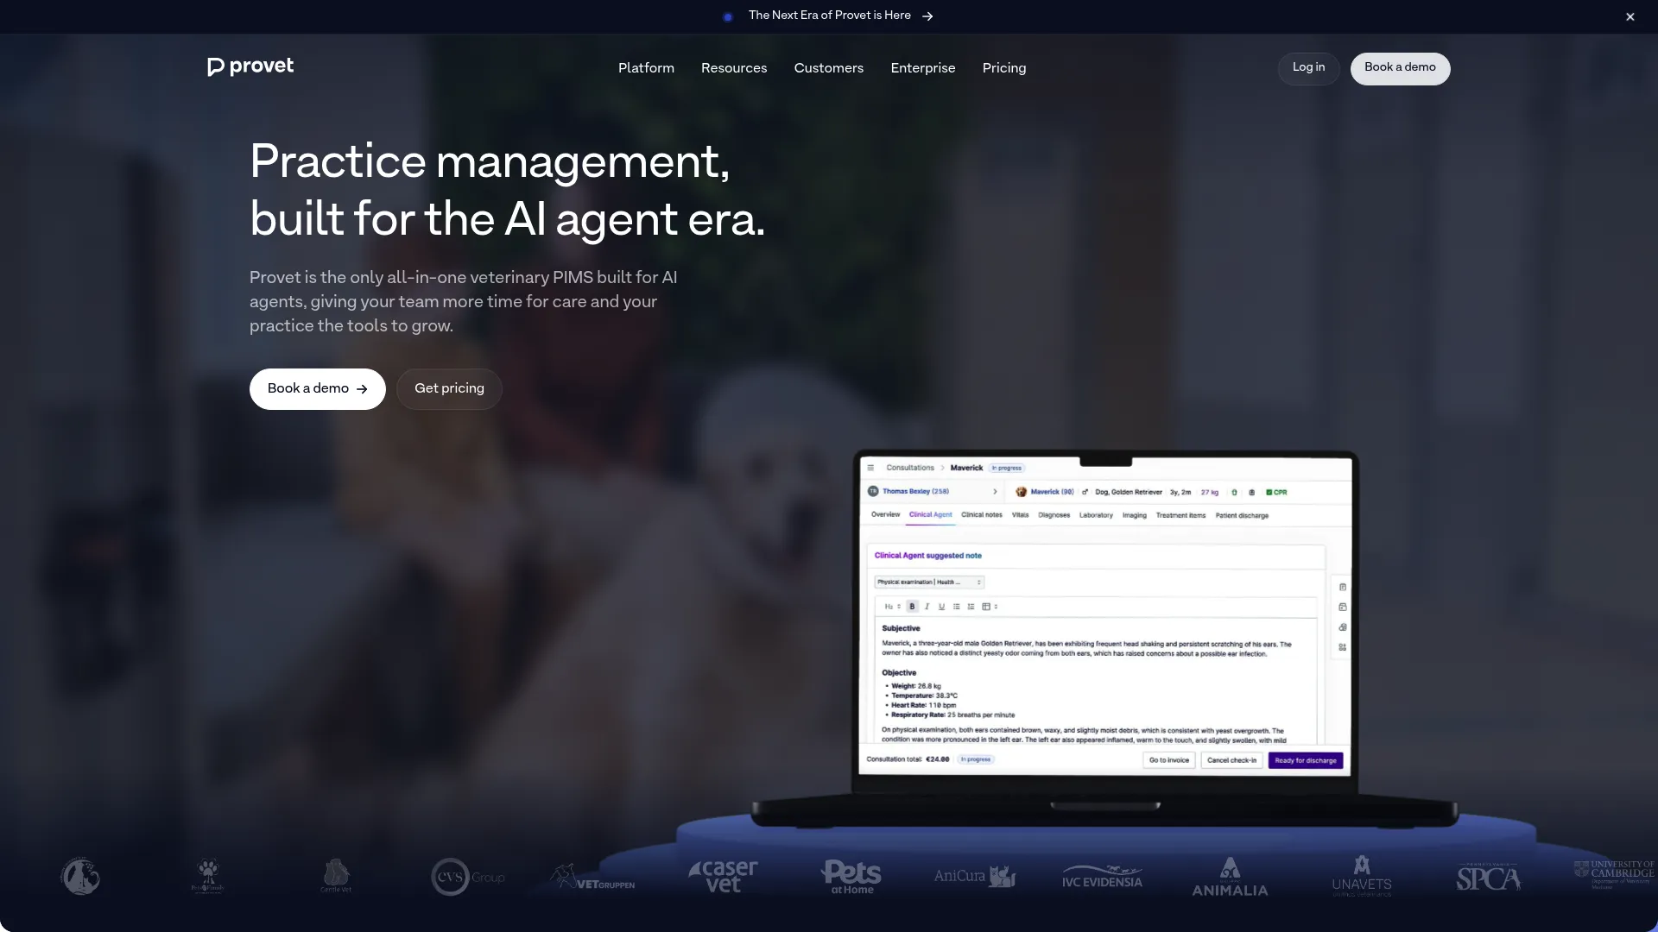Insert a bulleted list in editor
Viewport: 1658px width, 932px height.
click(956, 607)
